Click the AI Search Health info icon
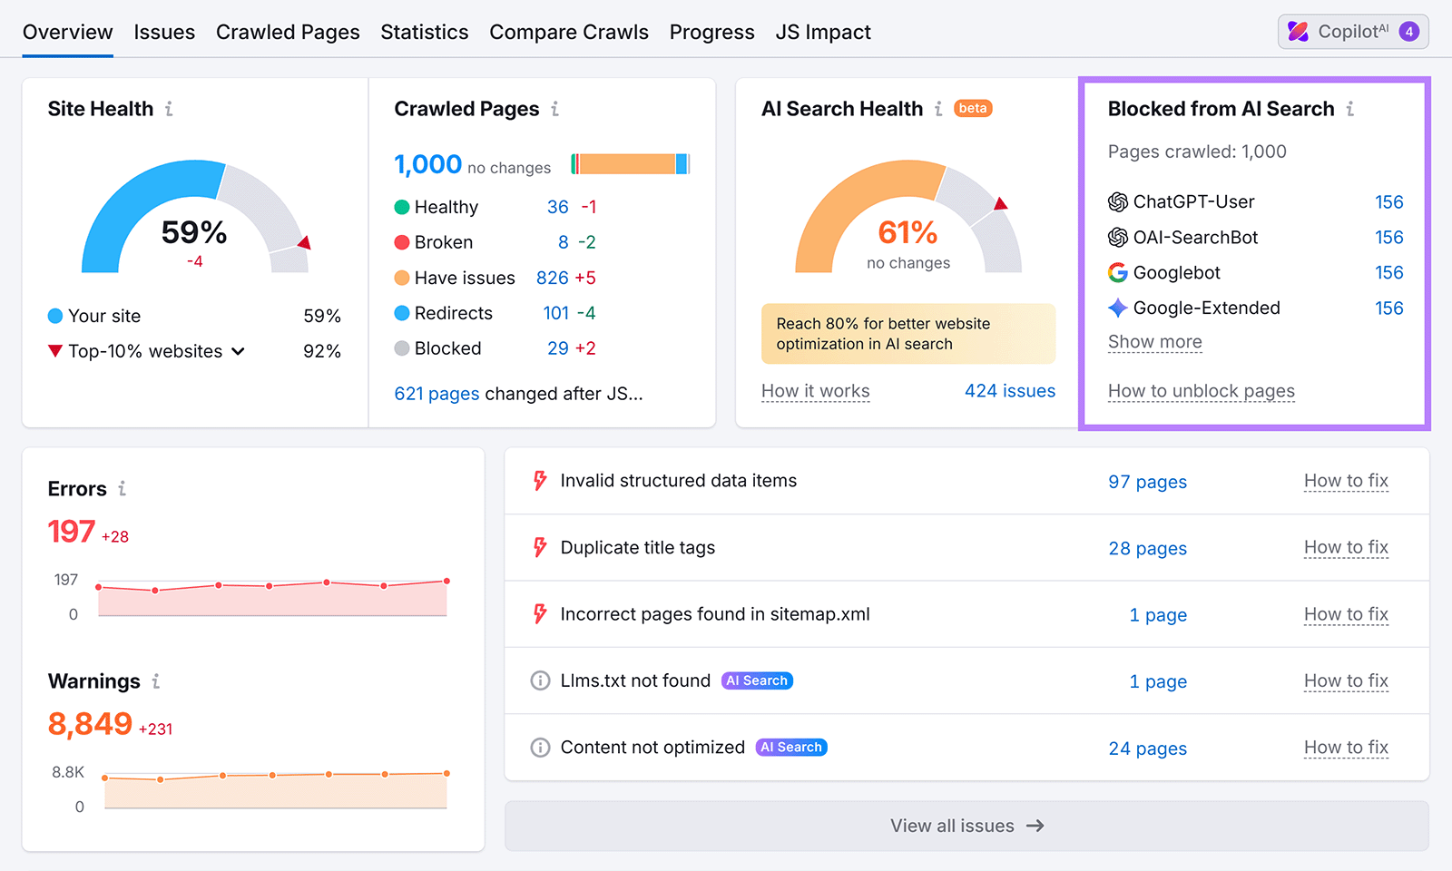Image resolution: width=1452 pixels, height=871 pixels. (x=937, y=109)
